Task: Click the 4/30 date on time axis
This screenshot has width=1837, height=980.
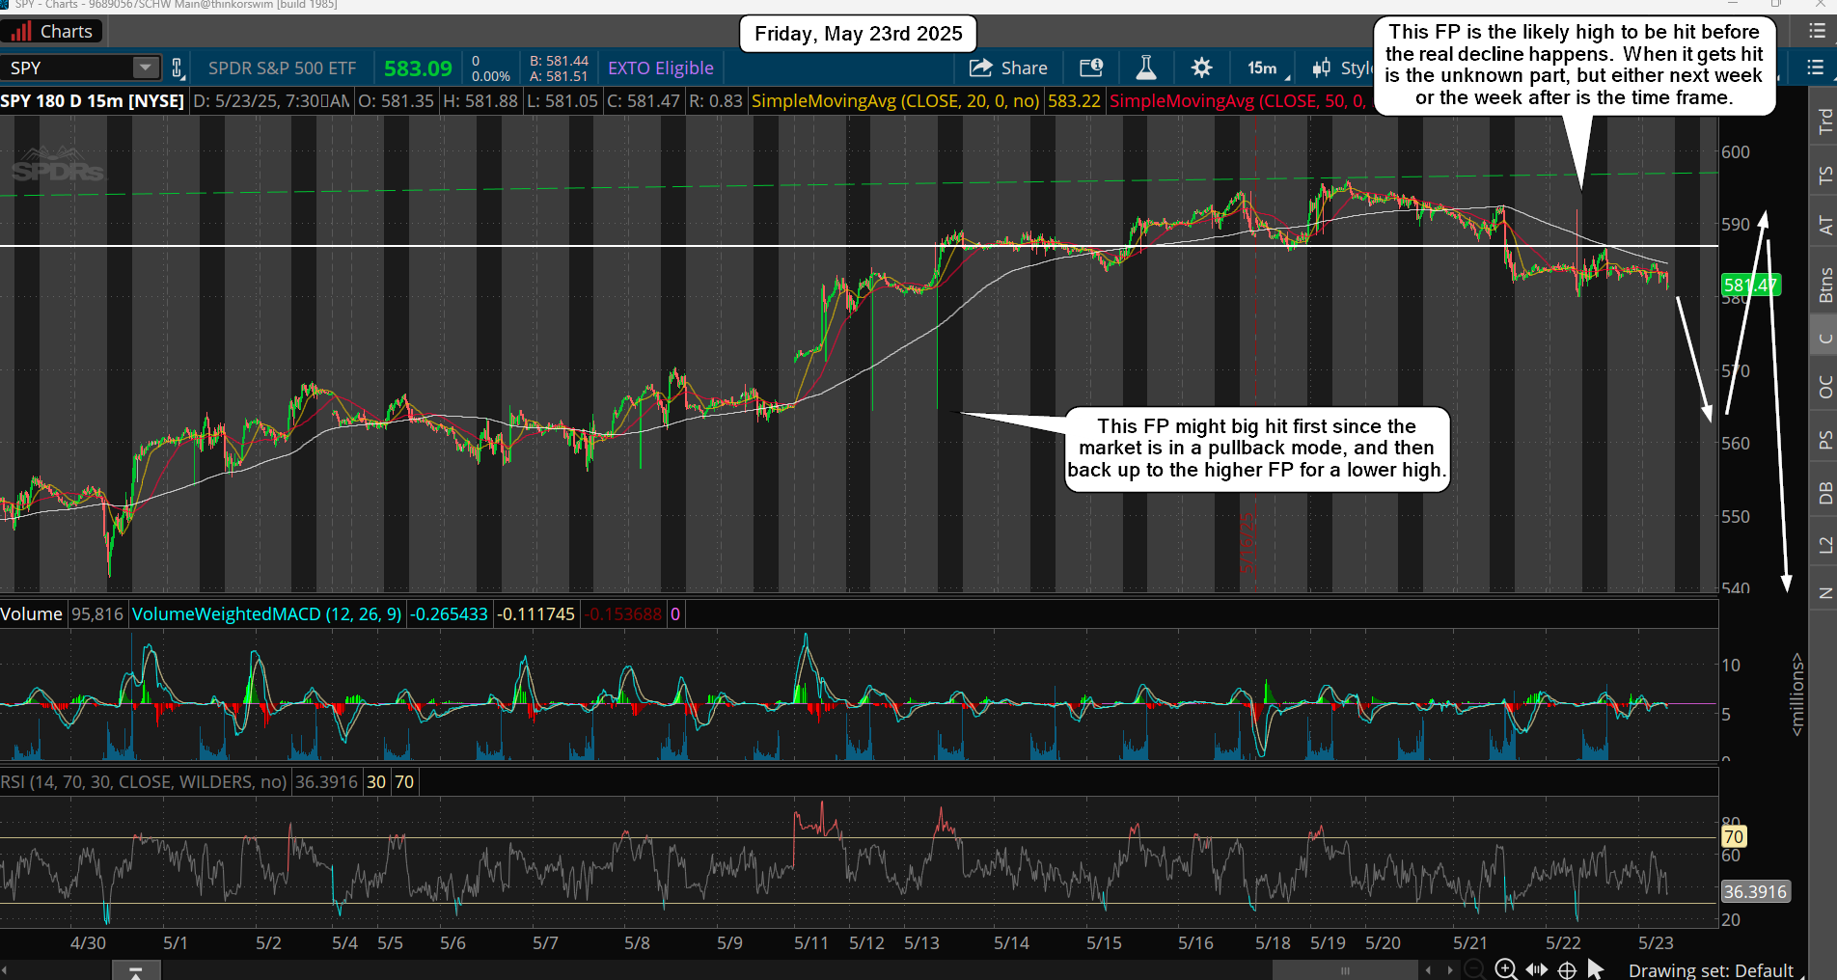Action: pyautogui.click(x=88, y=943)
